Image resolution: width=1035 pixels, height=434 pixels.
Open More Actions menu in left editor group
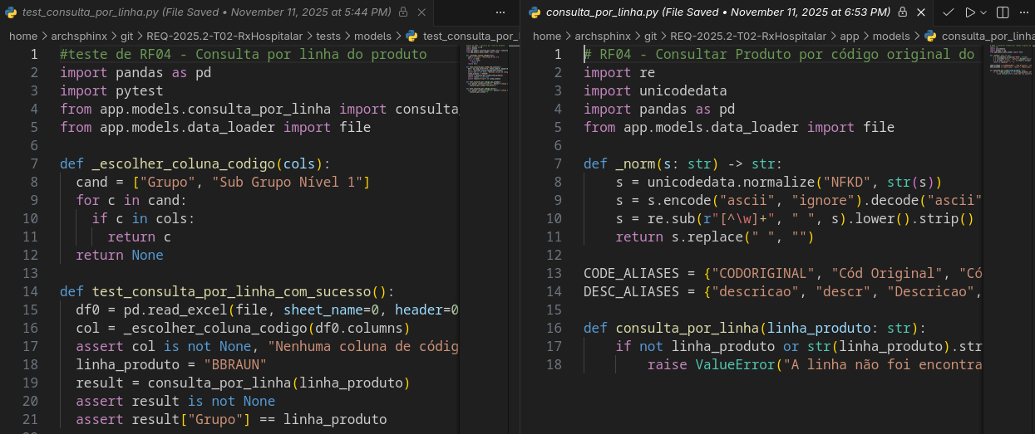(x=500, y=12)
